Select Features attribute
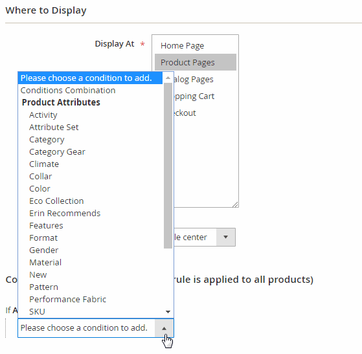The image size is (362, 354). point(90,225)
